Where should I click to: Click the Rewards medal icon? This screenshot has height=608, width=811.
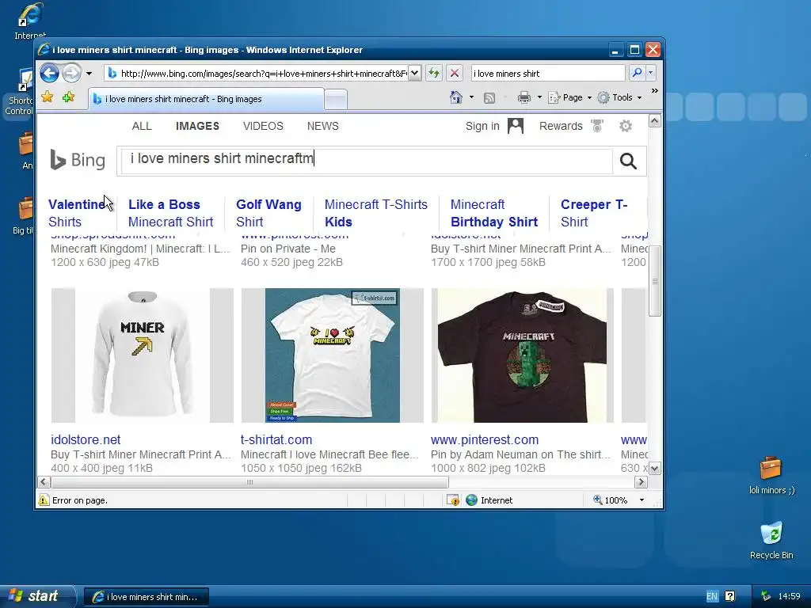coord(597,126)
